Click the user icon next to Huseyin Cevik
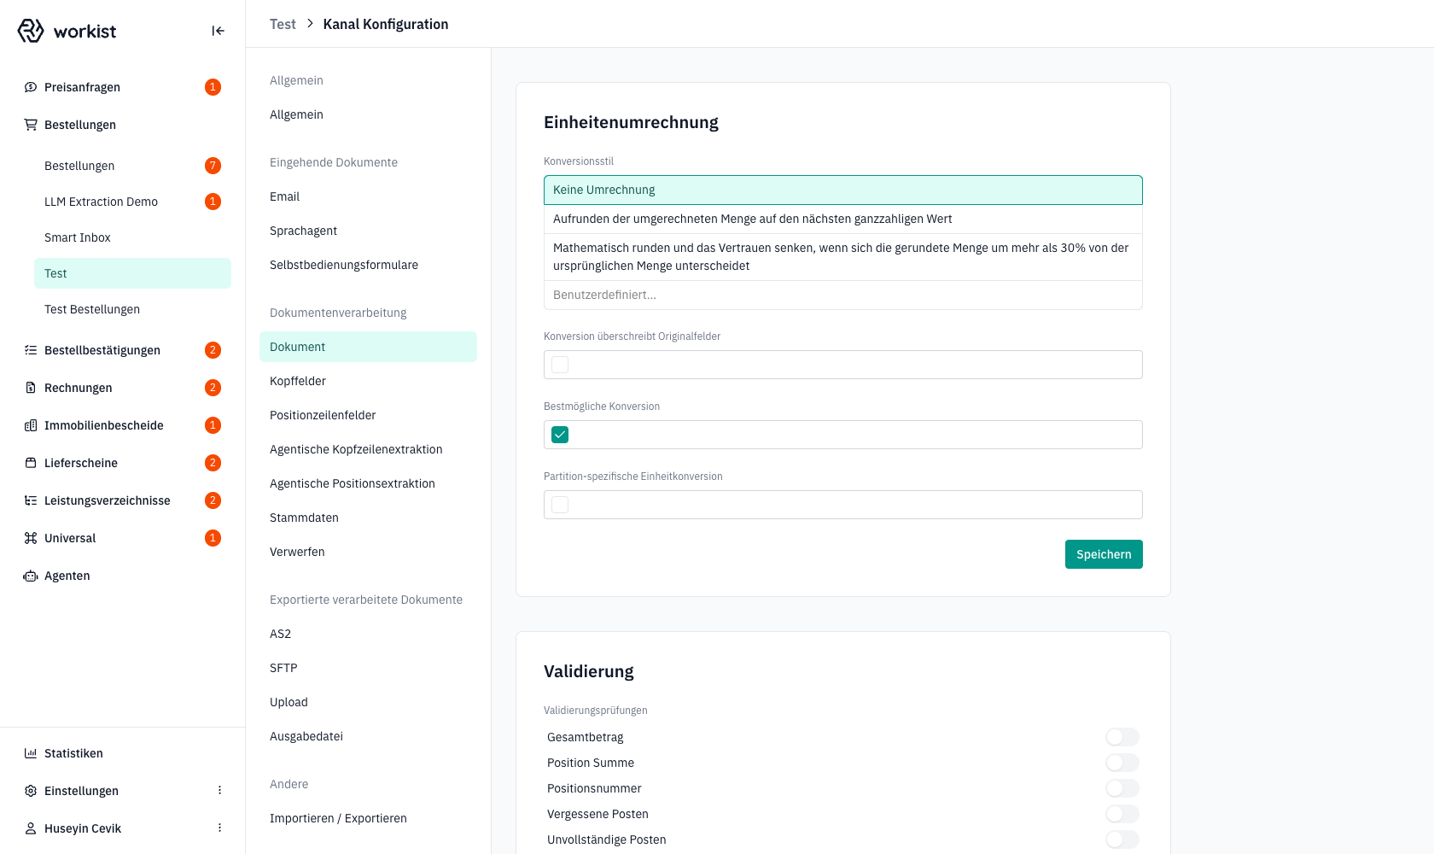 [x=31, y=828]
